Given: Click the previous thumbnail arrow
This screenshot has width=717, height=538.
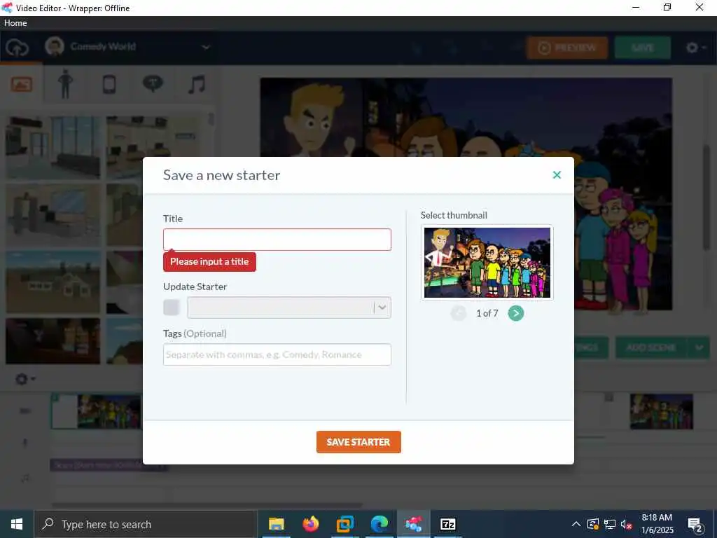Looking at the screenshot, I should tap(458, 313).
